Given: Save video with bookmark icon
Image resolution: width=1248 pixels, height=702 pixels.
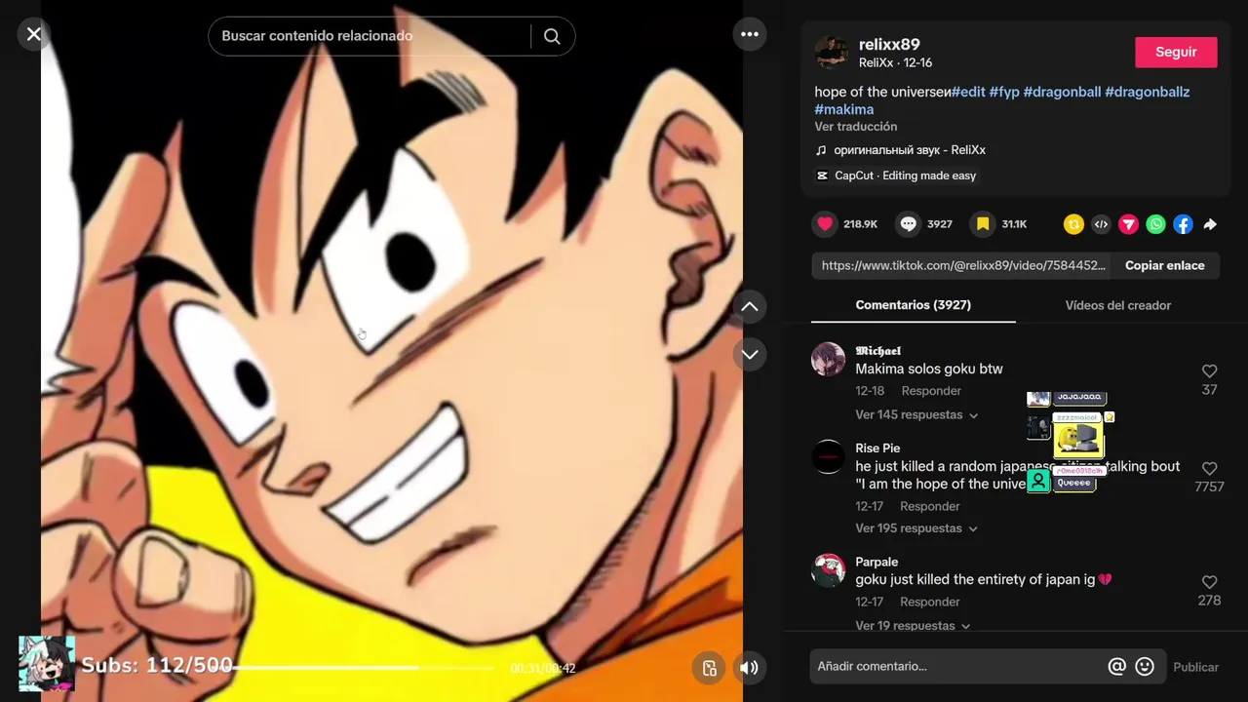Looking at the screenshot, I should [x=983, y=224].
